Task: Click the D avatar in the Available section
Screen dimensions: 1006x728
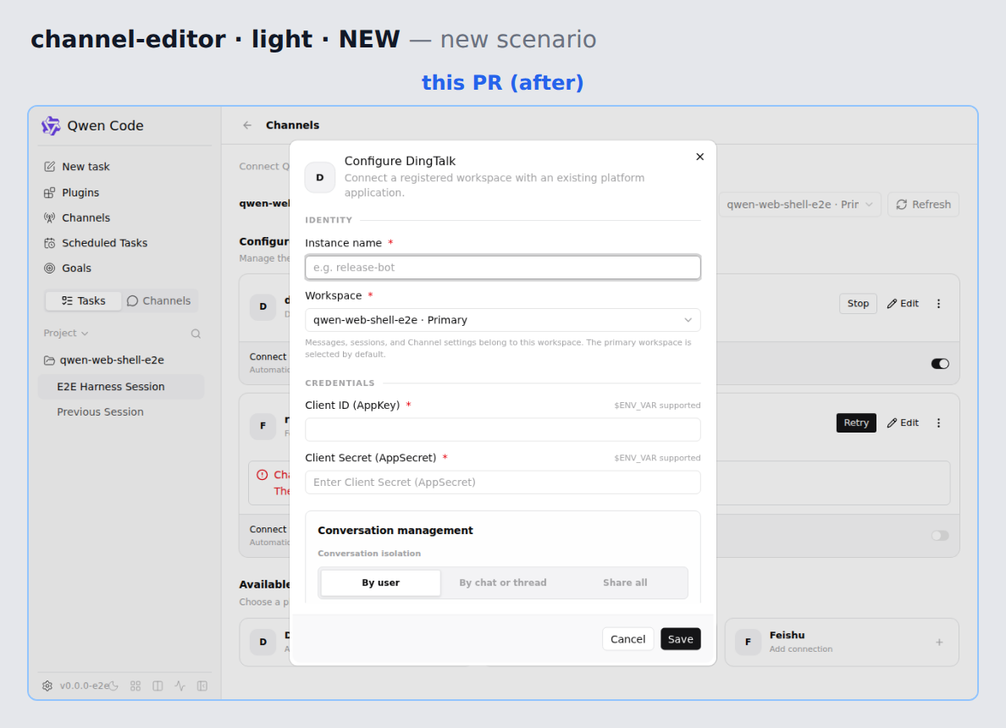Action: pyautogui.click(x=263, y=642)
